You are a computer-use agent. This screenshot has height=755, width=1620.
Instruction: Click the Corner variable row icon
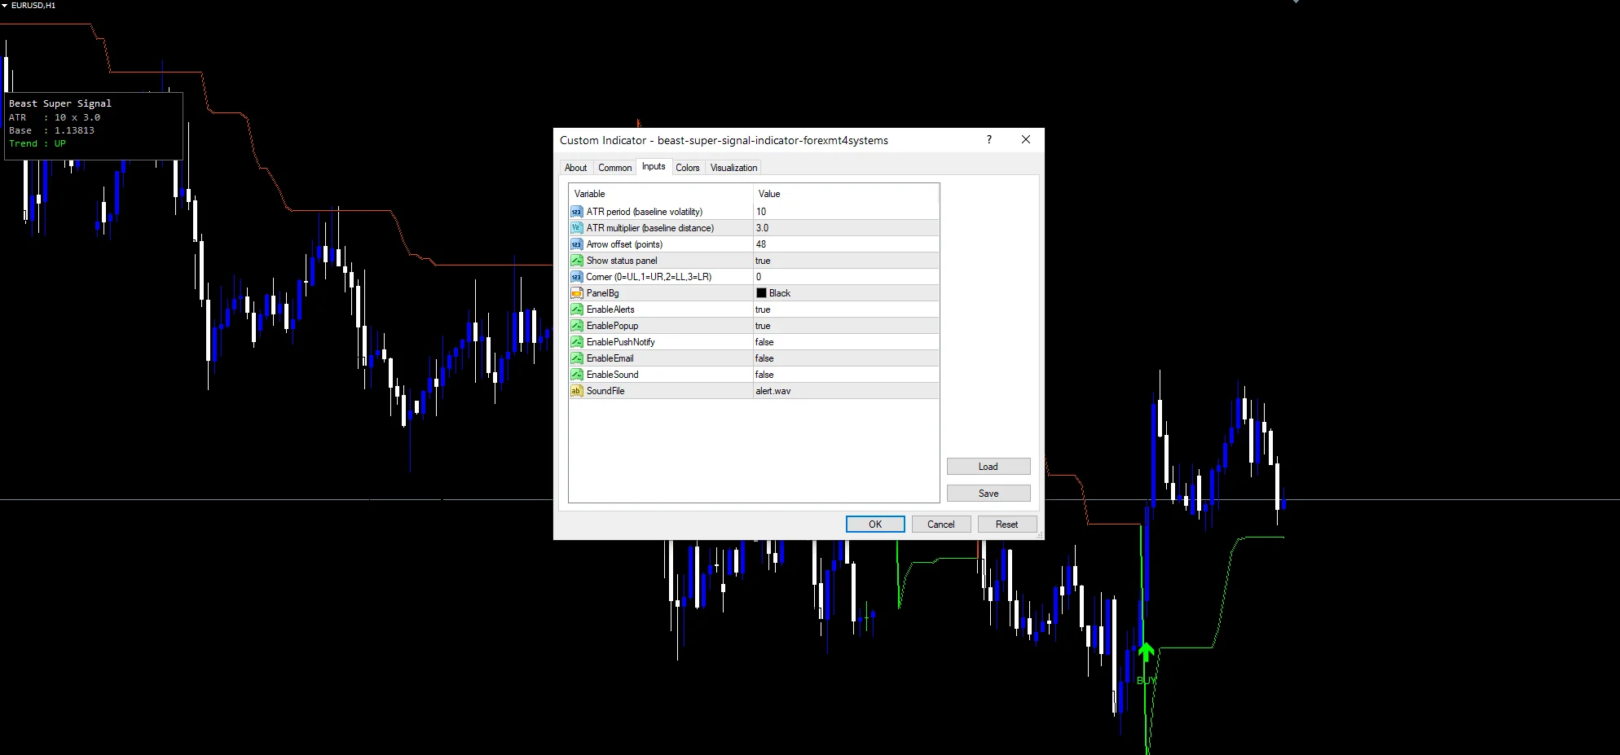coord(576,277)
